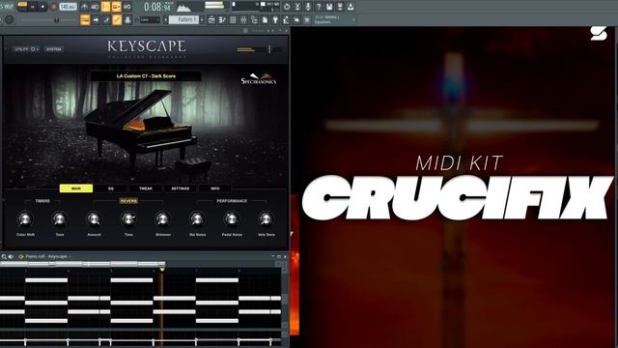Screen dimensions: 618x348
Task: Toggle the highlighted overdub/blend recording icon
Action: click(x=116, y=7)
